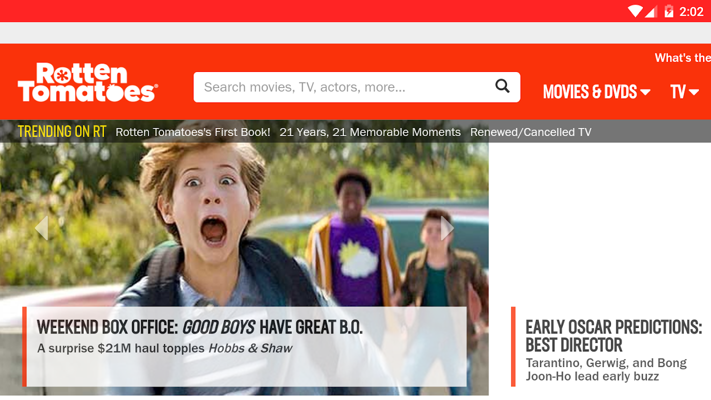Click the $21M haul topples Hobbs & Shaw subtitle
Viewport: 711px width, 400px height.
click(x=164, y=348)
